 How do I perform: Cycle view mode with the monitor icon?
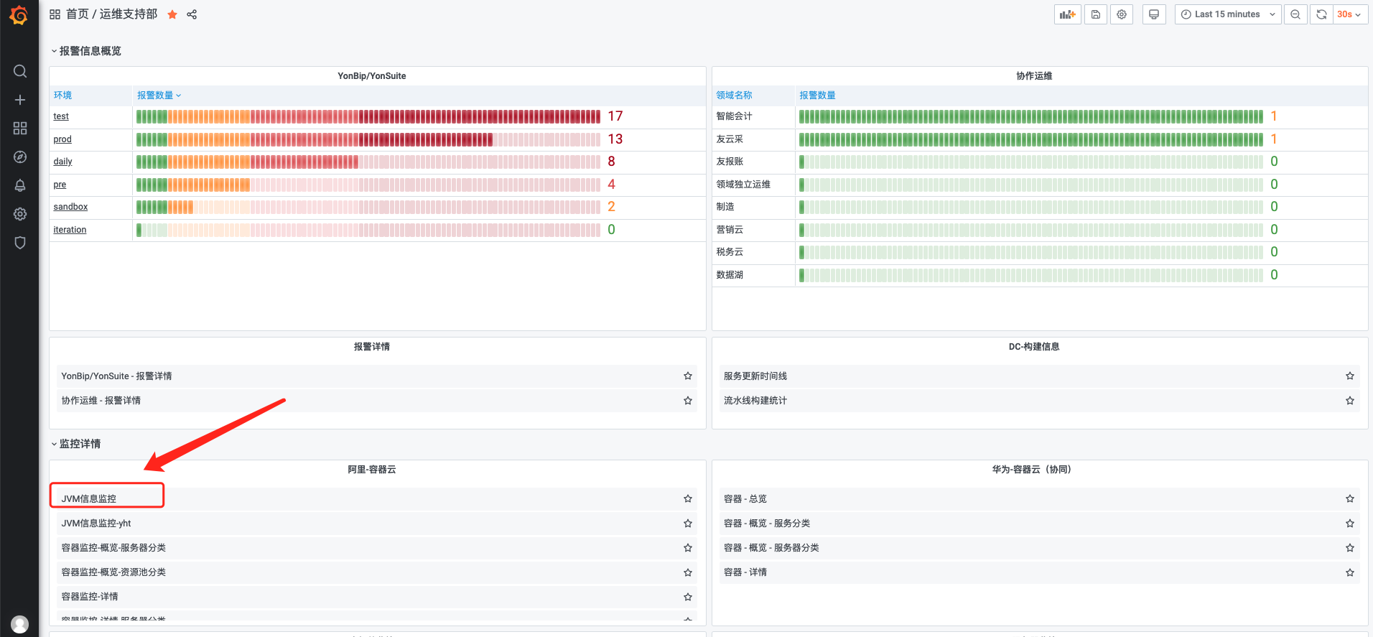pyautogui.click(x=1154, y=14)
